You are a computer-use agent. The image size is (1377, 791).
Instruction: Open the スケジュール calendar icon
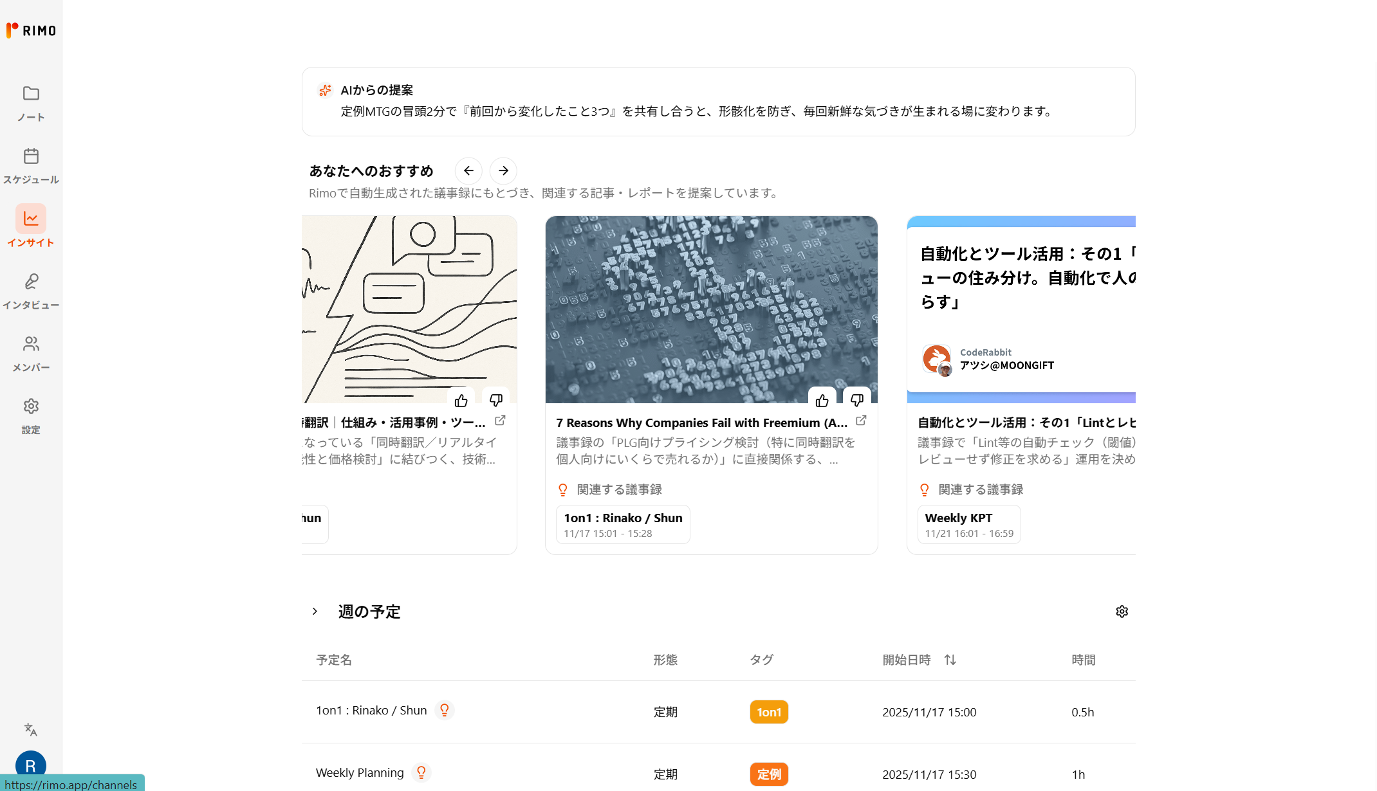pyautogui.click(x=31, y=156)
